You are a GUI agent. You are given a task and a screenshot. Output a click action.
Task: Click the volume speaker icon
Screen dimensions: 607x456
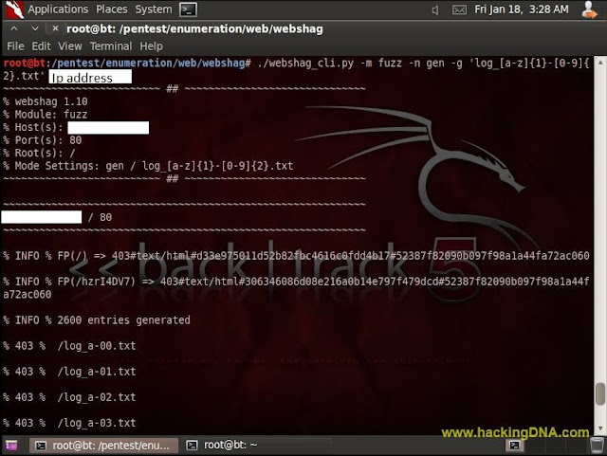click(435, 9)
